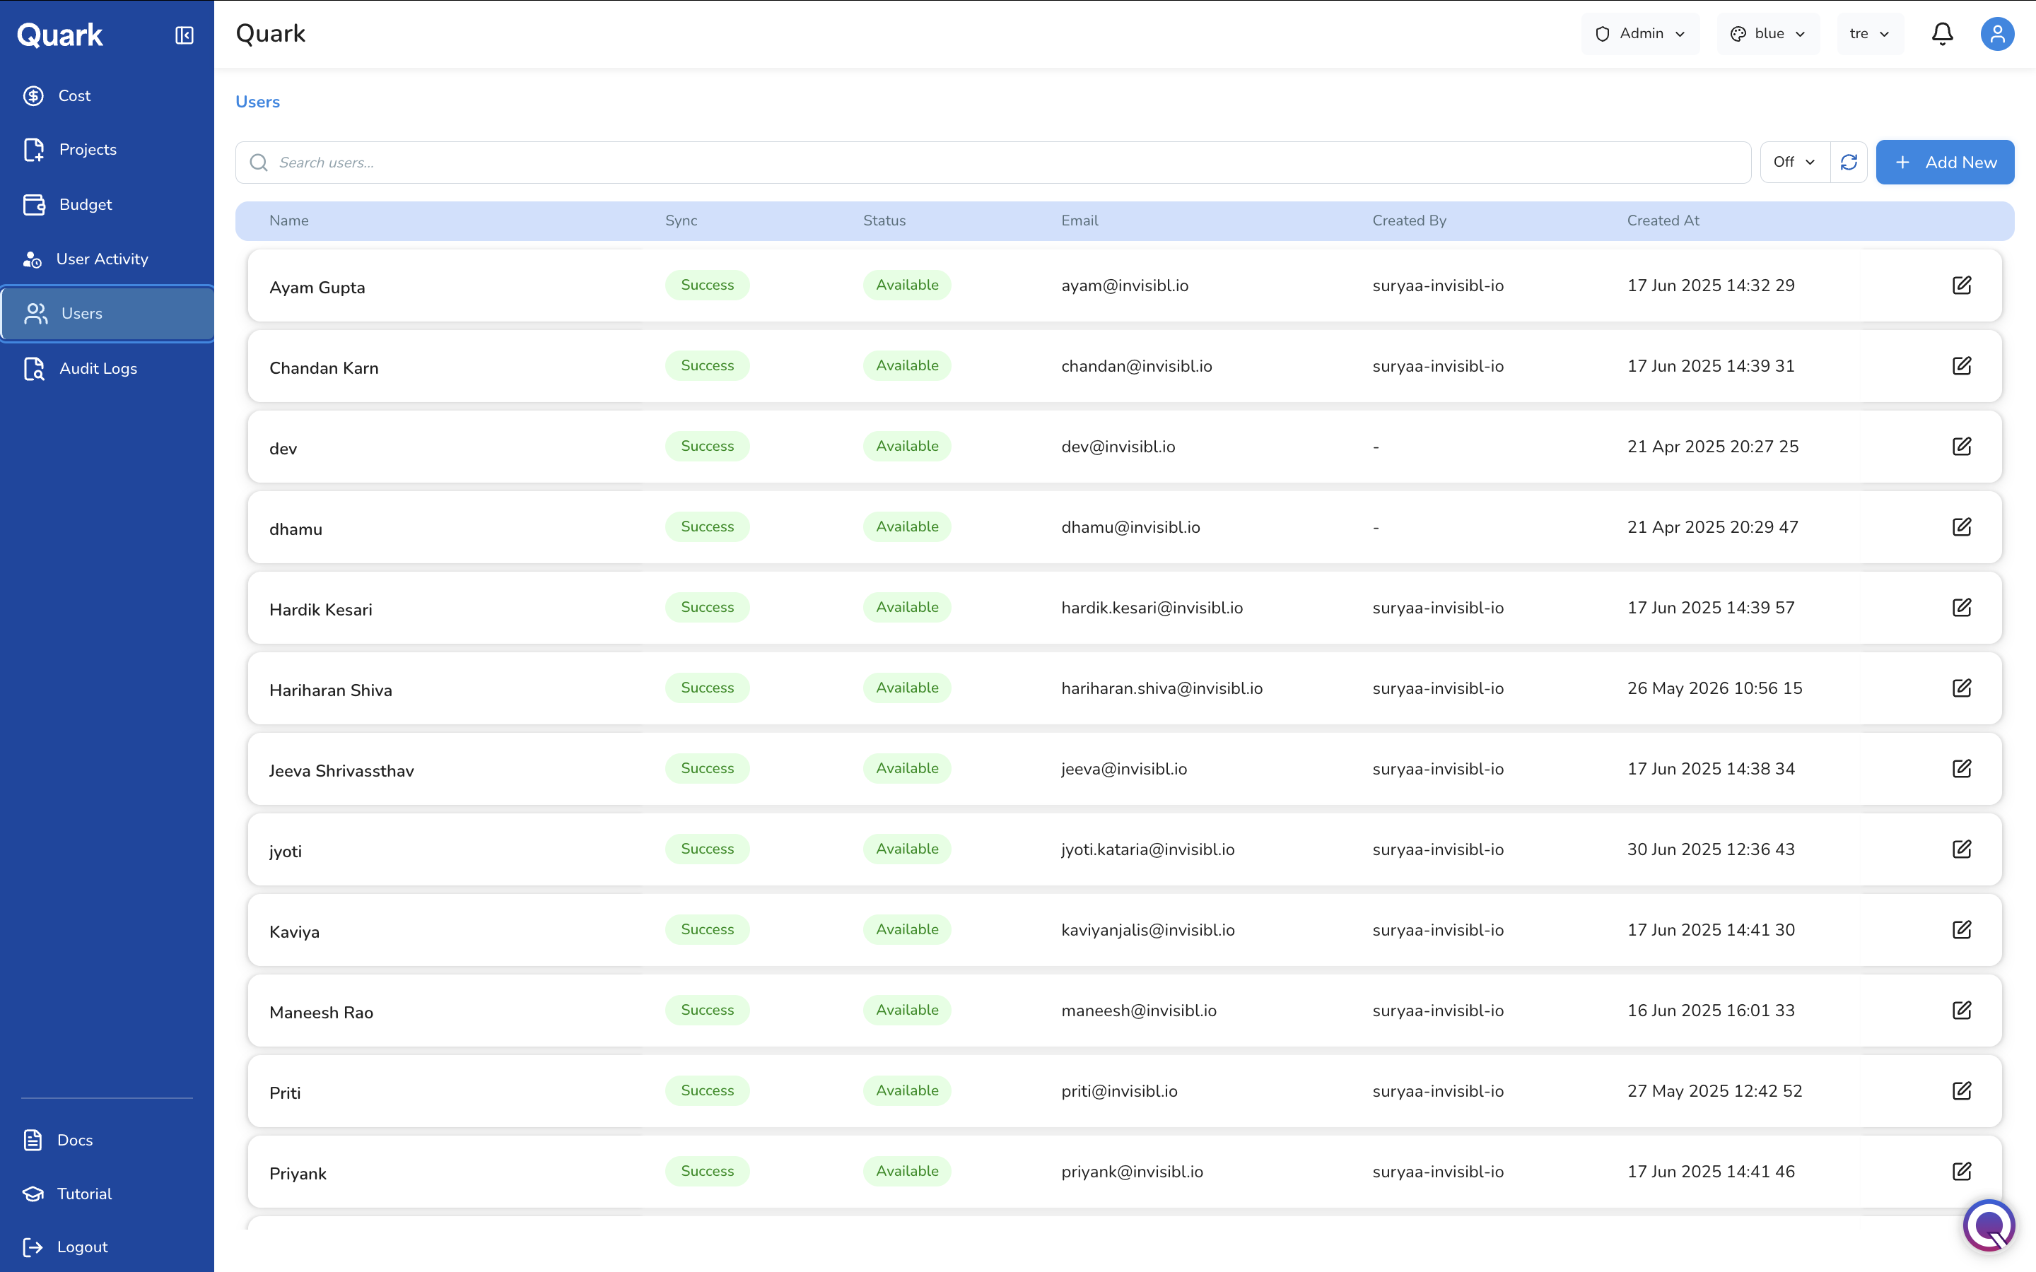Refresh the users list
This screenshot has width=2036, height=1272.
1849,162
